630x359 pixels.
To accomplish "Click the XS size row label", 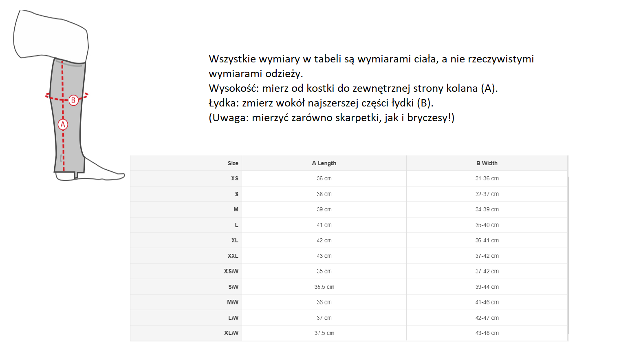I will 234,178.
